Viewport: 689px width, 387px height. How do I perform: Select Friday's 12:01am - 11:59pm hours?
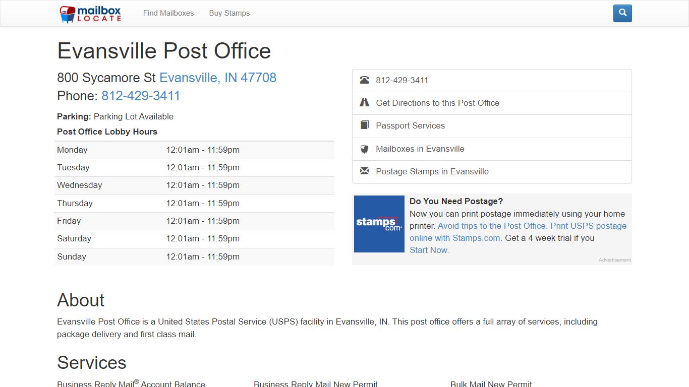tap(203, 221)
